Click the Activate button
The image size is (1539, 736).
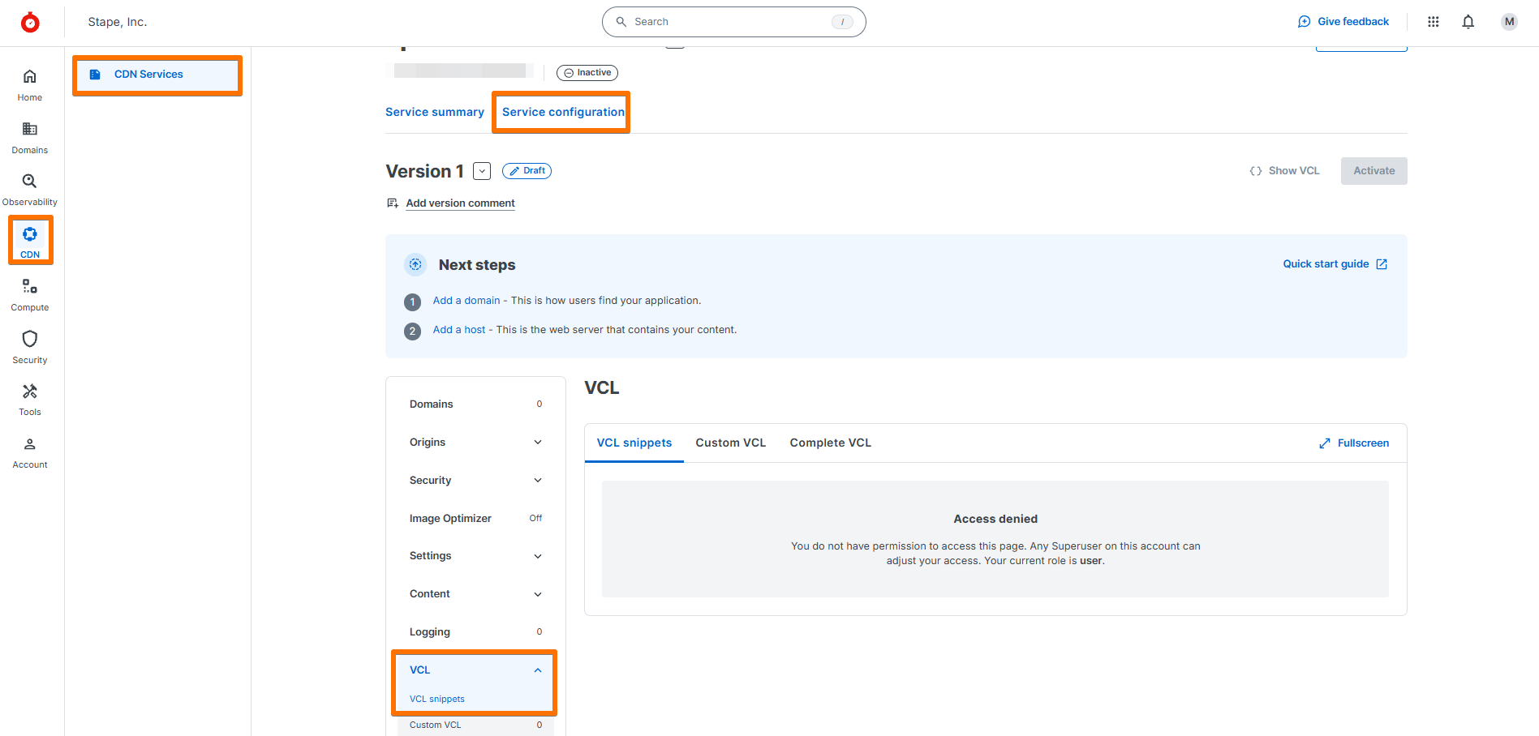click(x=1374, y=171)
